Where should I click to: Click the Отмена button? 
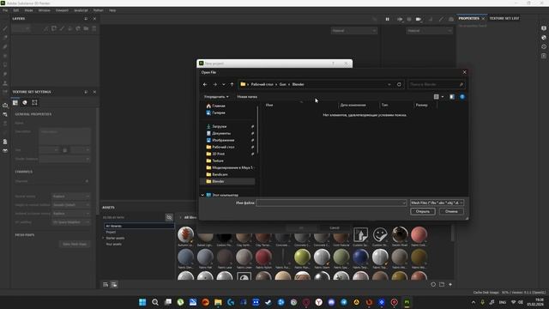tap(451, 211)
